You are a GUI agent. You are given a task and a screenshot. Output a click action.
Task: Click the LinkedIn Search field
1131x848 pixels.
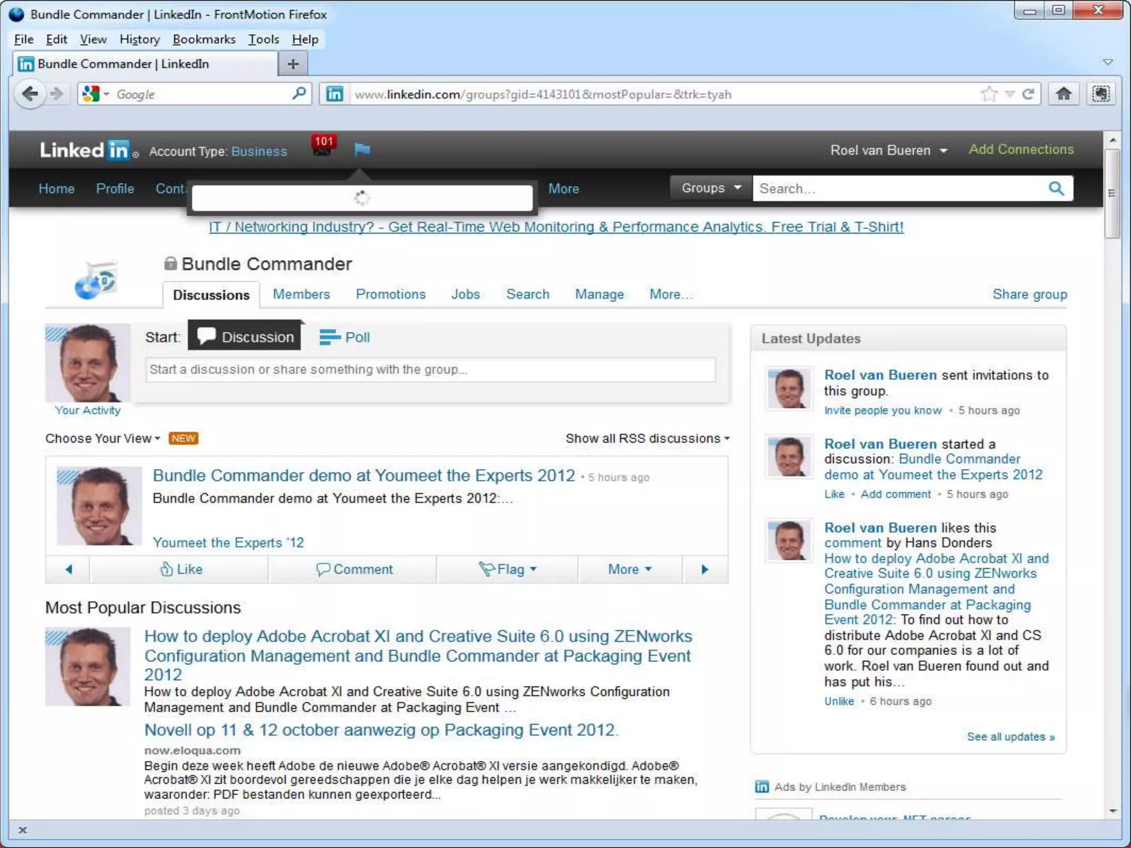pyautogui.click(x=900, y=188)
